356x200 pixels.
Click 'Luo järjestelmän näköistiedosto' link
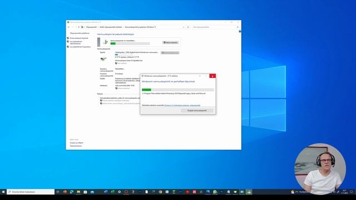[76, 42]
